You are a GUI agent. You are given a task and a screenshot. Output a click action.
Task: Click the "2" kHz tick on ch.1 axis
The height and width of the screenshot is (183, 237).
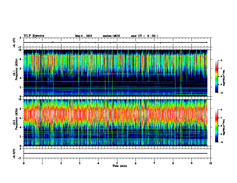tap(21, 87)
